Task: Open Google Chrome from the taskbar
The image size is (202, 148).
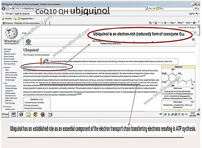Action: pyautogui.click(x=36, y=114)
